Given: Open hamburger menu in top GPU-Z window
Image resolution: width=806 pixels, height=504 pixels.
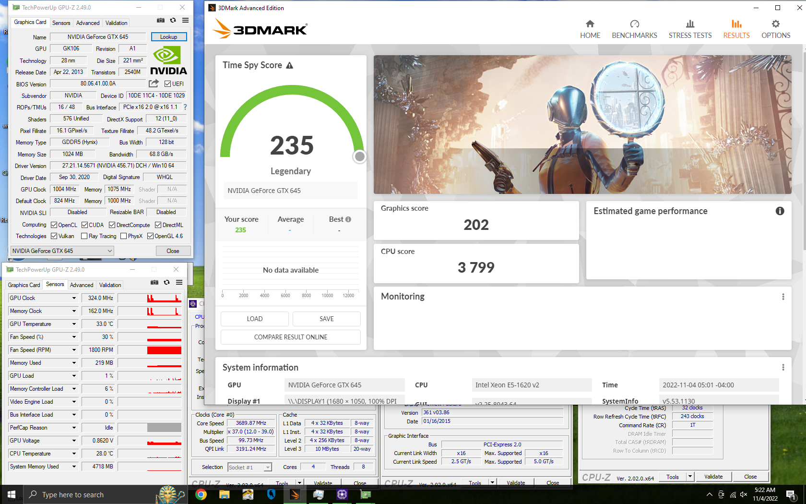Looking at the screenshot, I should [185, 20].
